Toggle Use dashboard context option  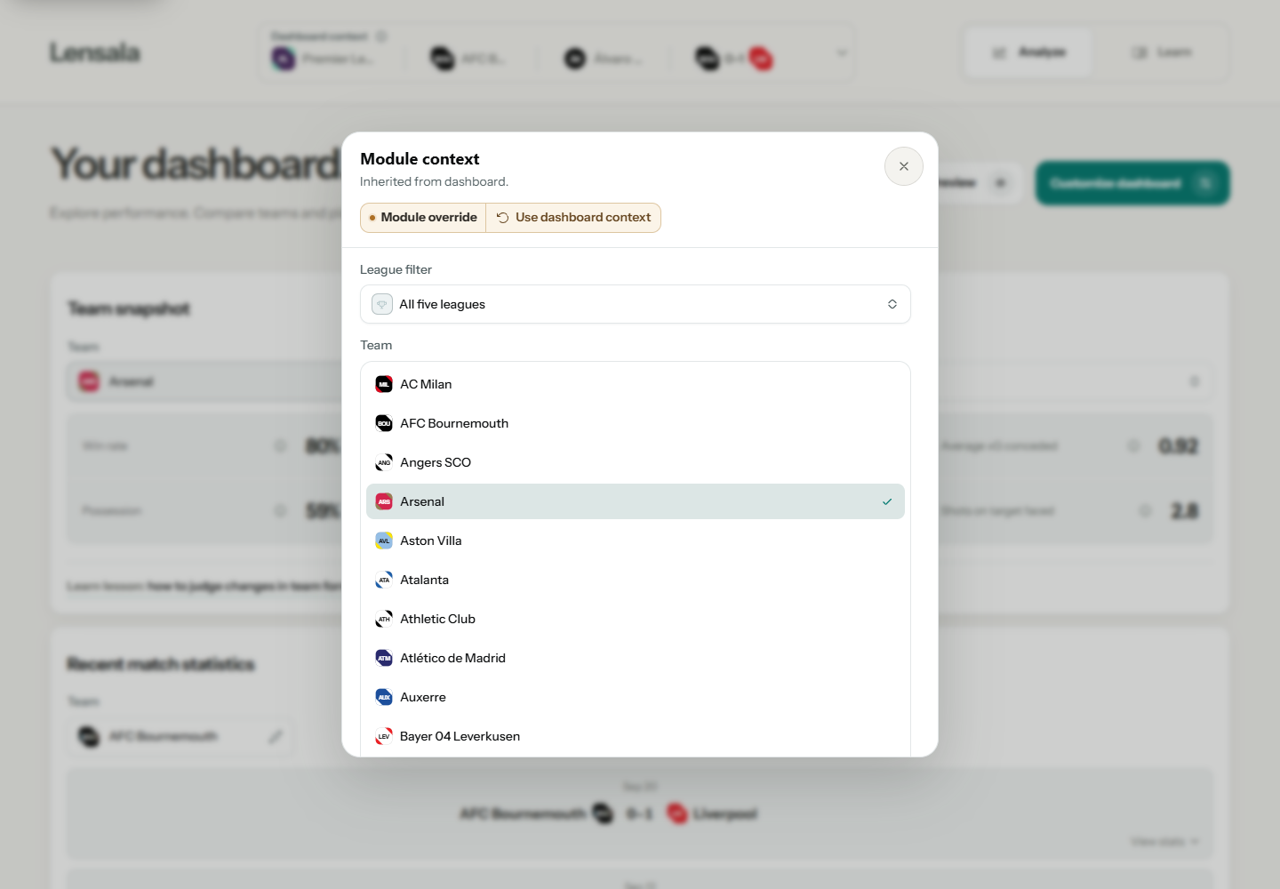[x=573, y=218]
